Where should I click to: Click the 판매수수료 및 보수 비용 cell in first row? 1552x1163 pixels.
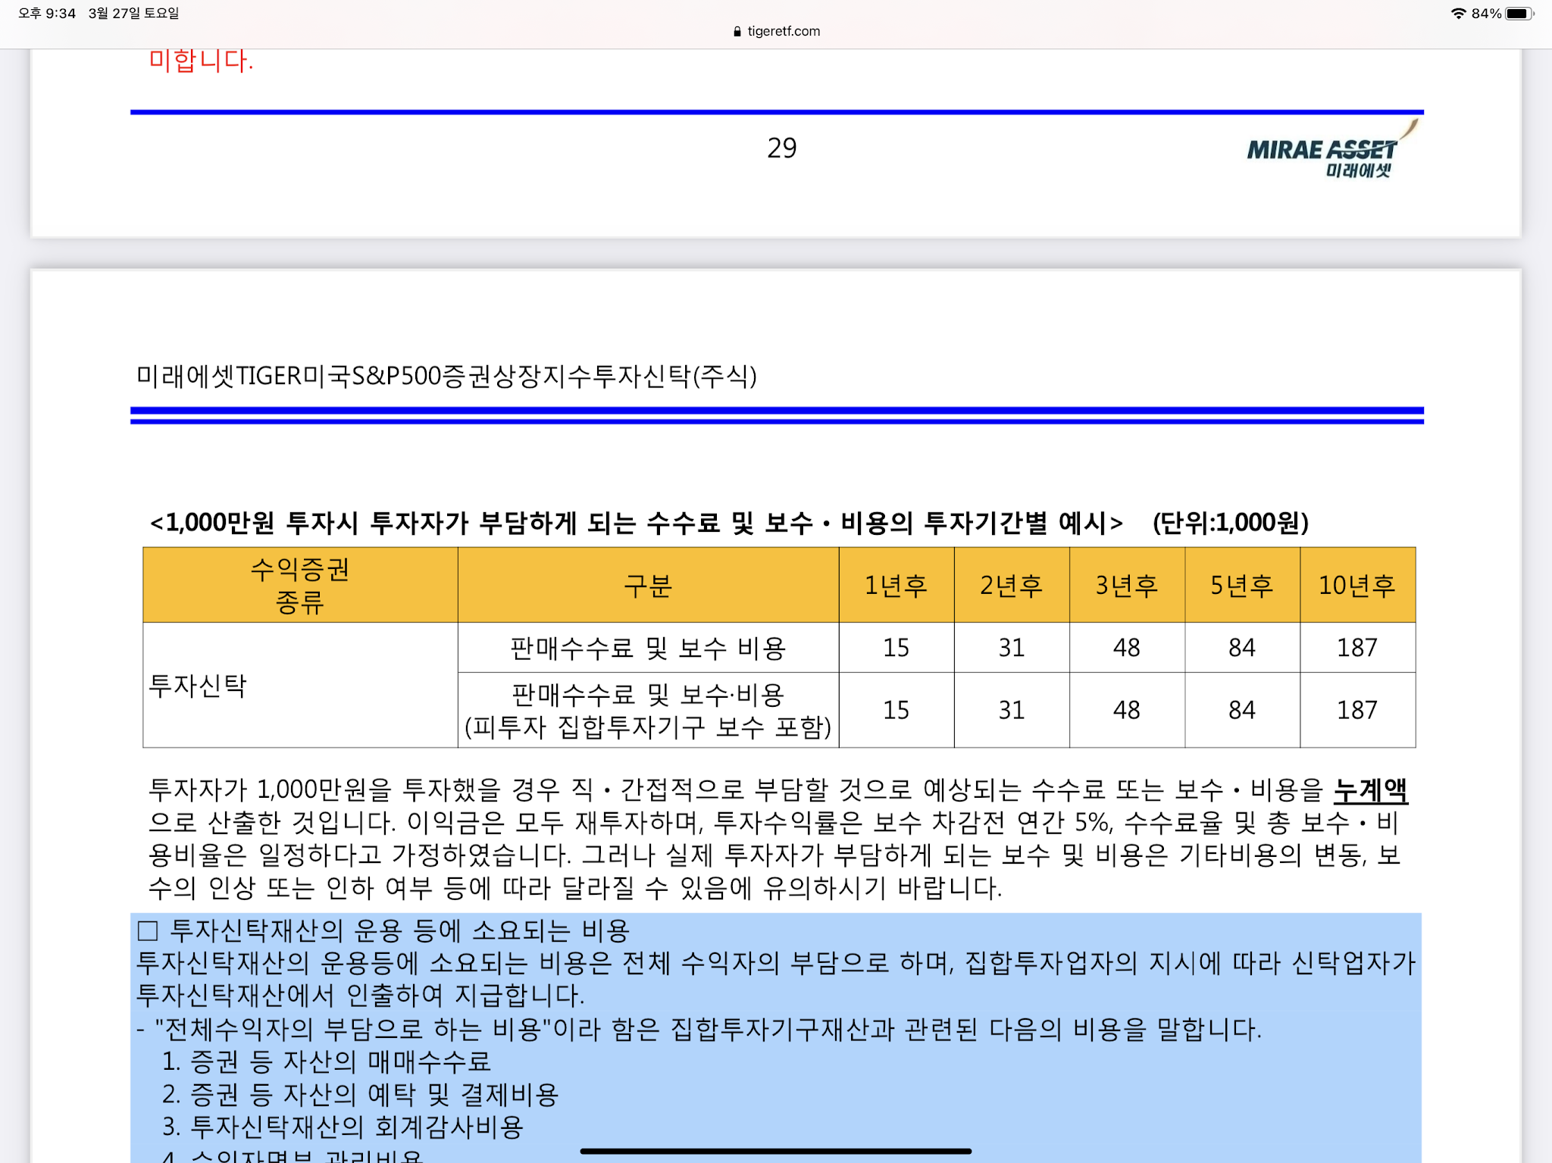[648, 648]
